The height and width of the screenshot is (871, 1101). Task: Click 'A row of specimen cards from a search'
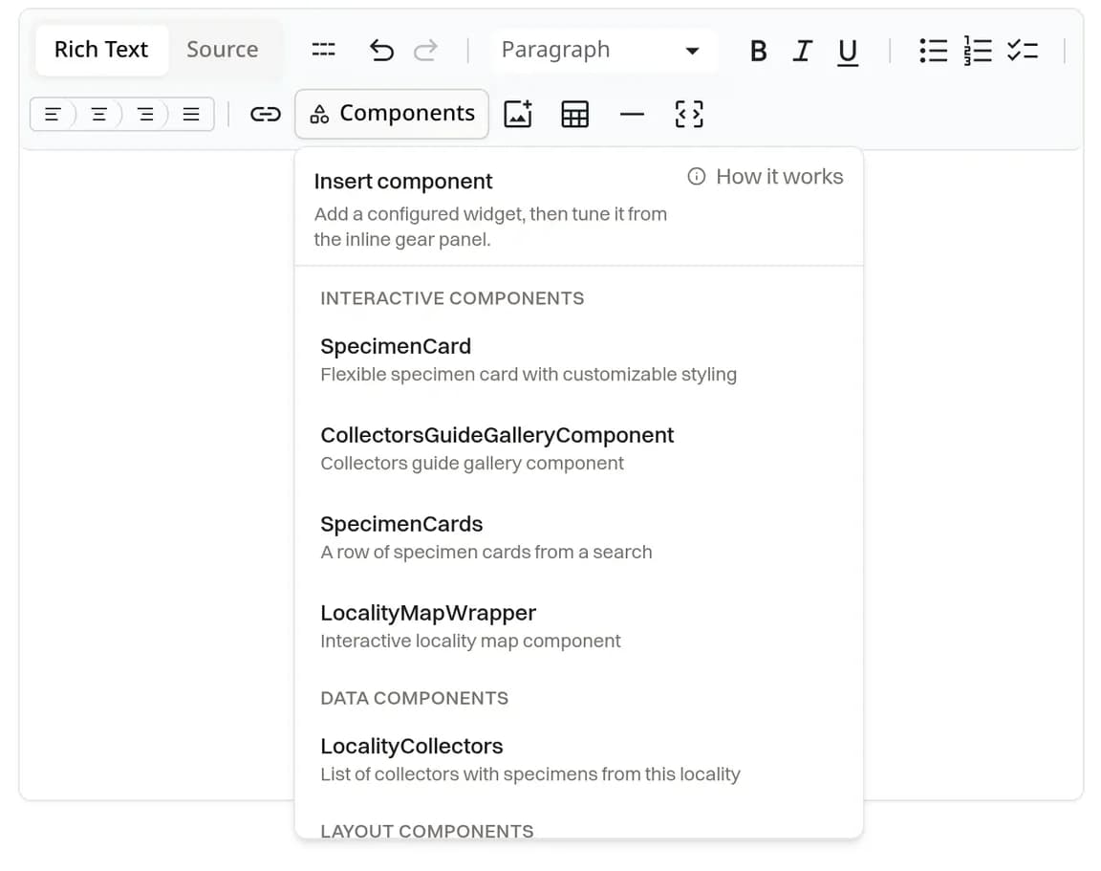(x=486, y=552)
